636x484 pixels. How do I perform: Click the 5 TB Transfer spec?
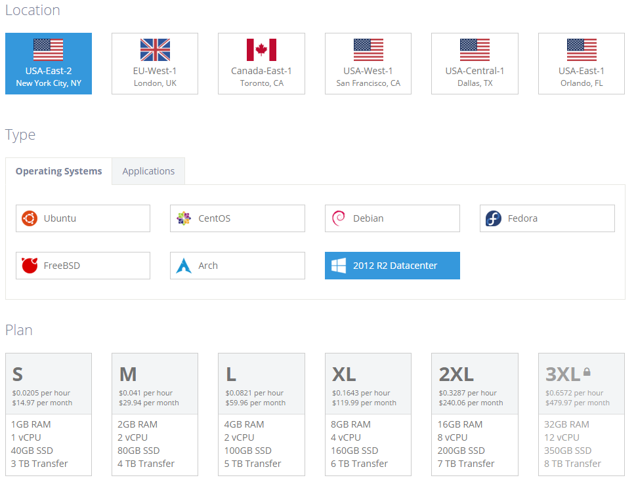tap(253, 463)
